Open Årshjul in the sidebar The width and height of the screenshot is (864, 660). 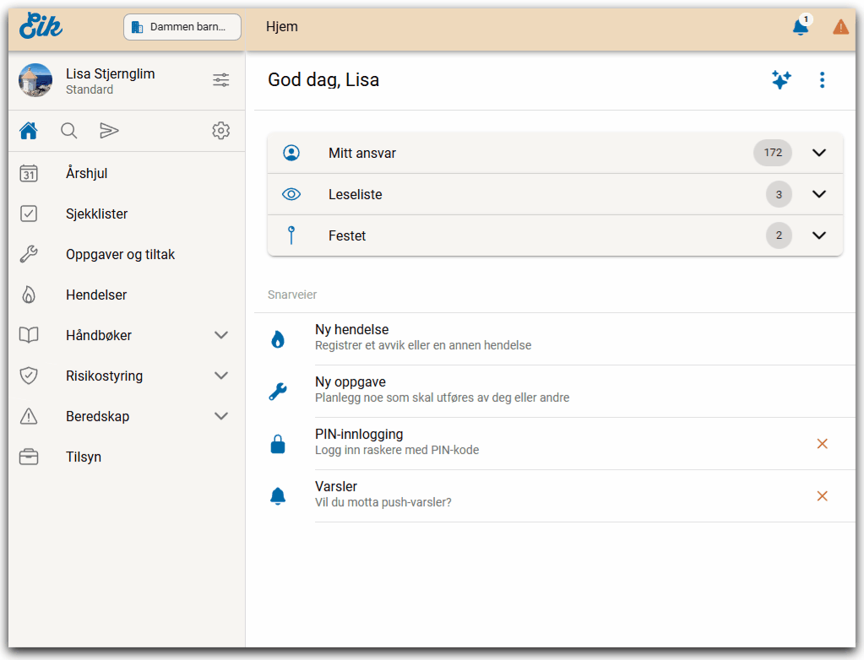click(x=86, y=174)
